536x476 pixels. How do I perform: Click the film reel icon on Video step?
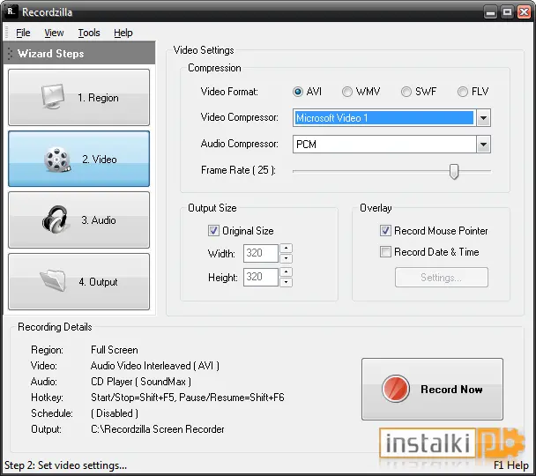click(x=57, y=160)
